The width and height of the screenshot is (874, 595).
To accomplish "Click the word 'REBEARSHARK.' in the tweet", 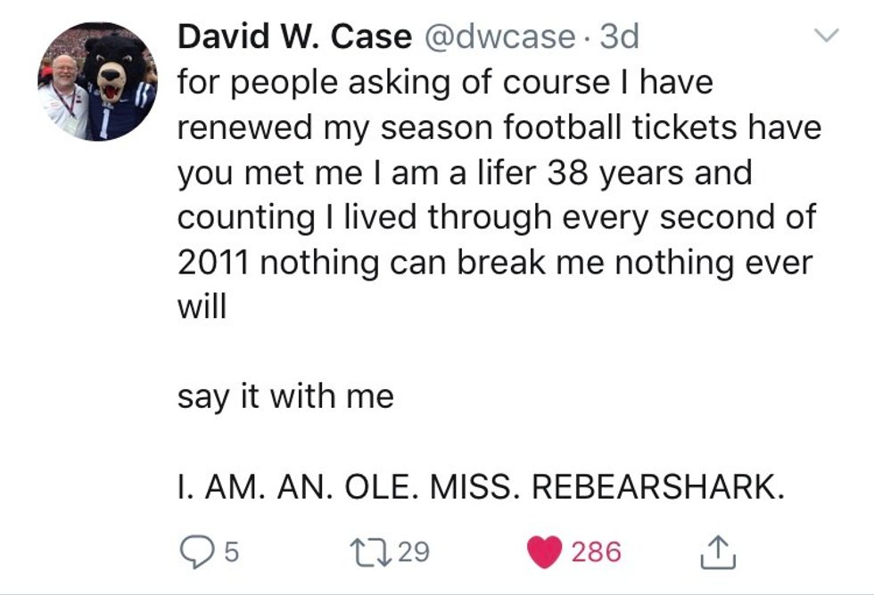I will (658, 487).
